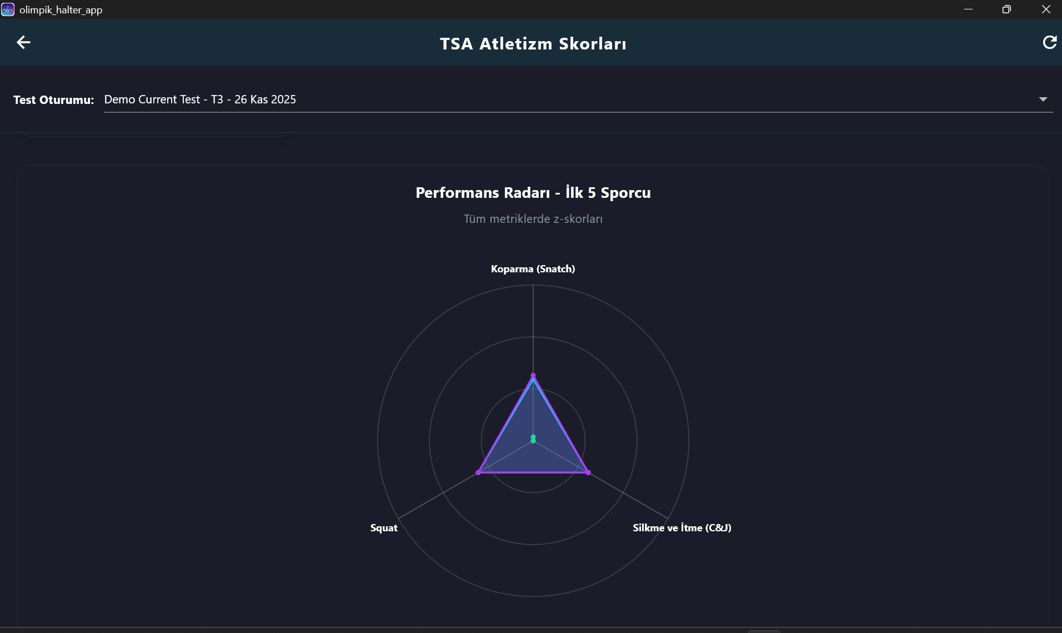This screenshot has height=633, width=1062.
Task: Click the Performans Radarı chart title
Action: pyautogui.click(x=533, y=192)
